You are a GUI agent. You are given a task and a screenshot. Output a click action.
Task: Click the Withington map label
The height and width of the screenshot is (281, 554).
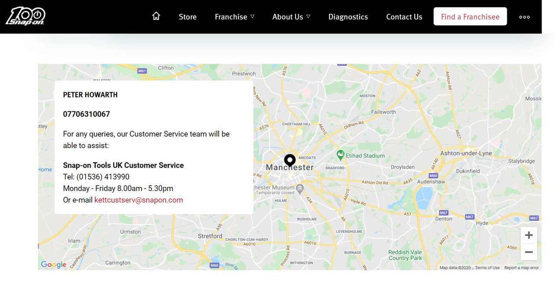(302, 262)
